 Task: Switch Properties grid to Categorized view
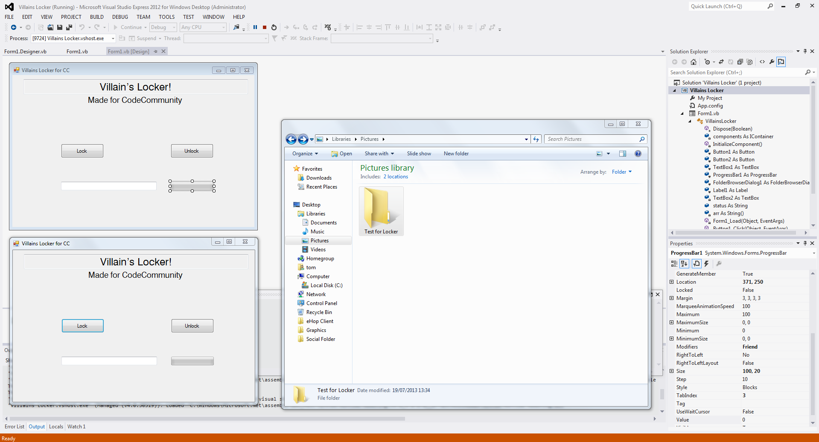coord(674,264)
